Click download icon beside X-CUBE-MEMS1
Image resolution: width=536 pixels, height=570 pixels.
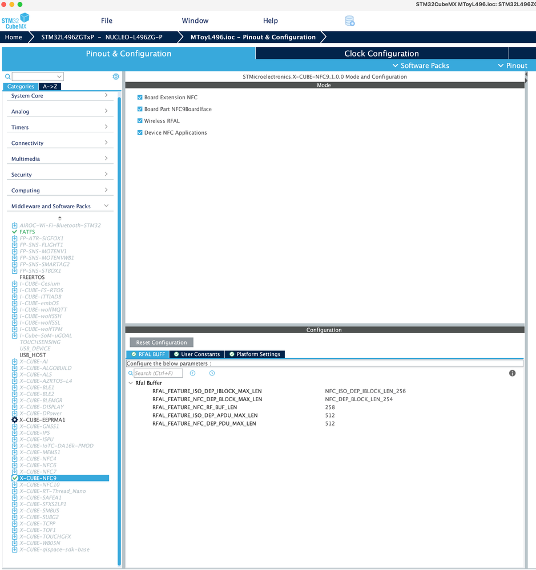pos(14,452)
